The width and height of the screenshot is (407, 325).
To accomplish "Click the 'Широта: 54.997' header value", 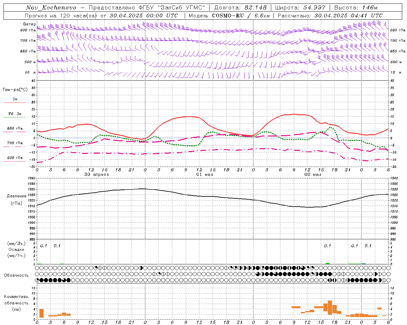I will [x=300, y=8].
